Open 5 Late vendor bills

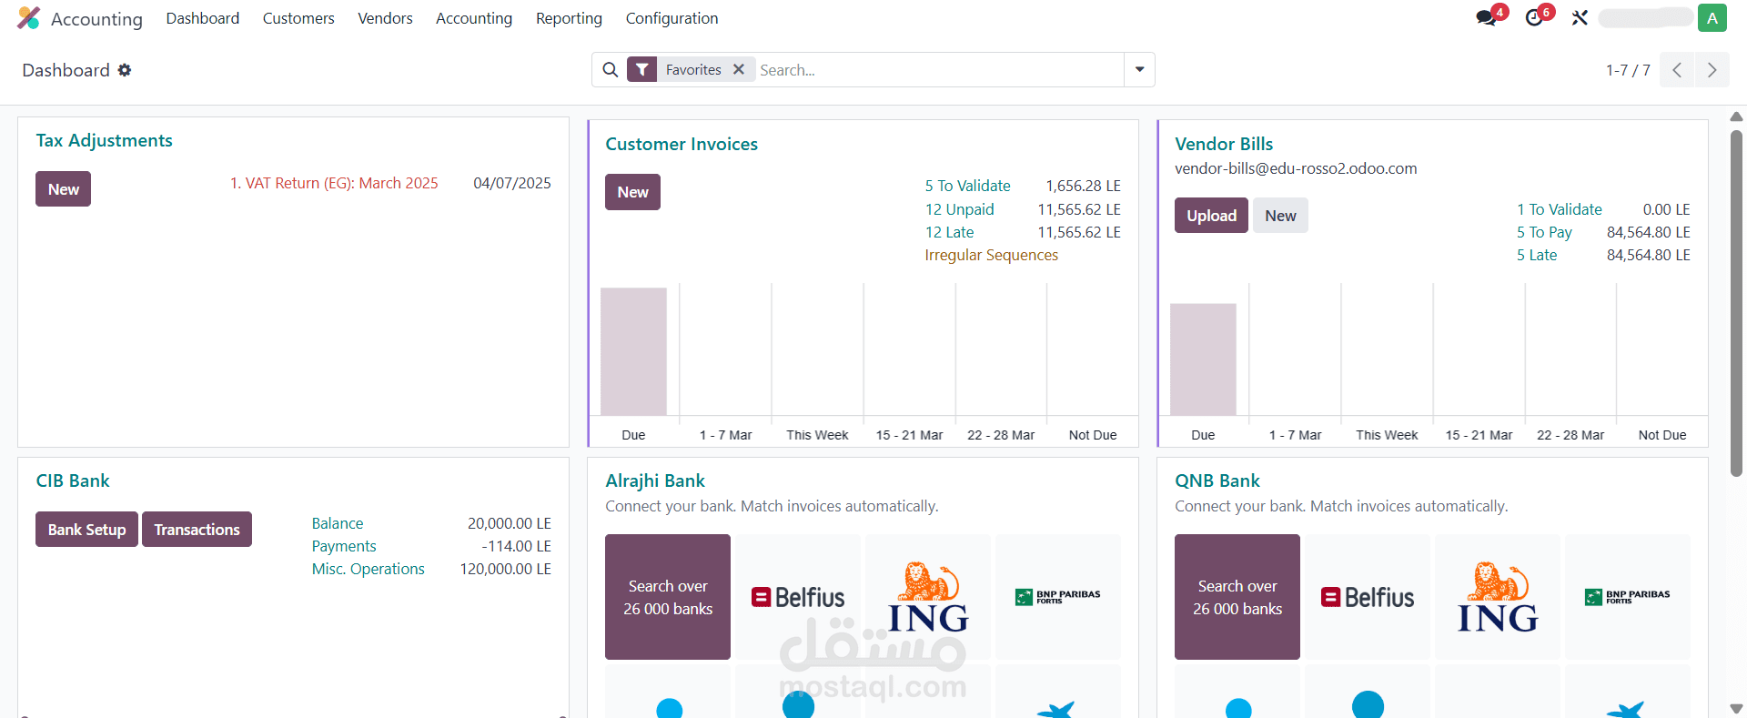point(1537,255)
